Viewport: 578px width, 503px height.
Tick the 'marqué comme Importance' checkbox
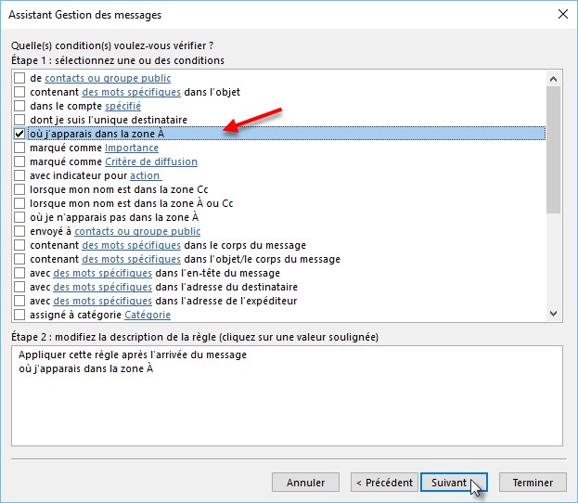(20, 148)
